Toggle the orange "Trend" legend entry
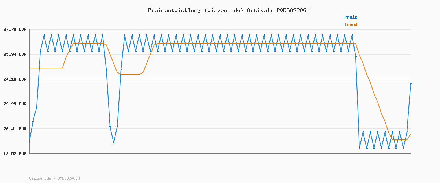 351,25
